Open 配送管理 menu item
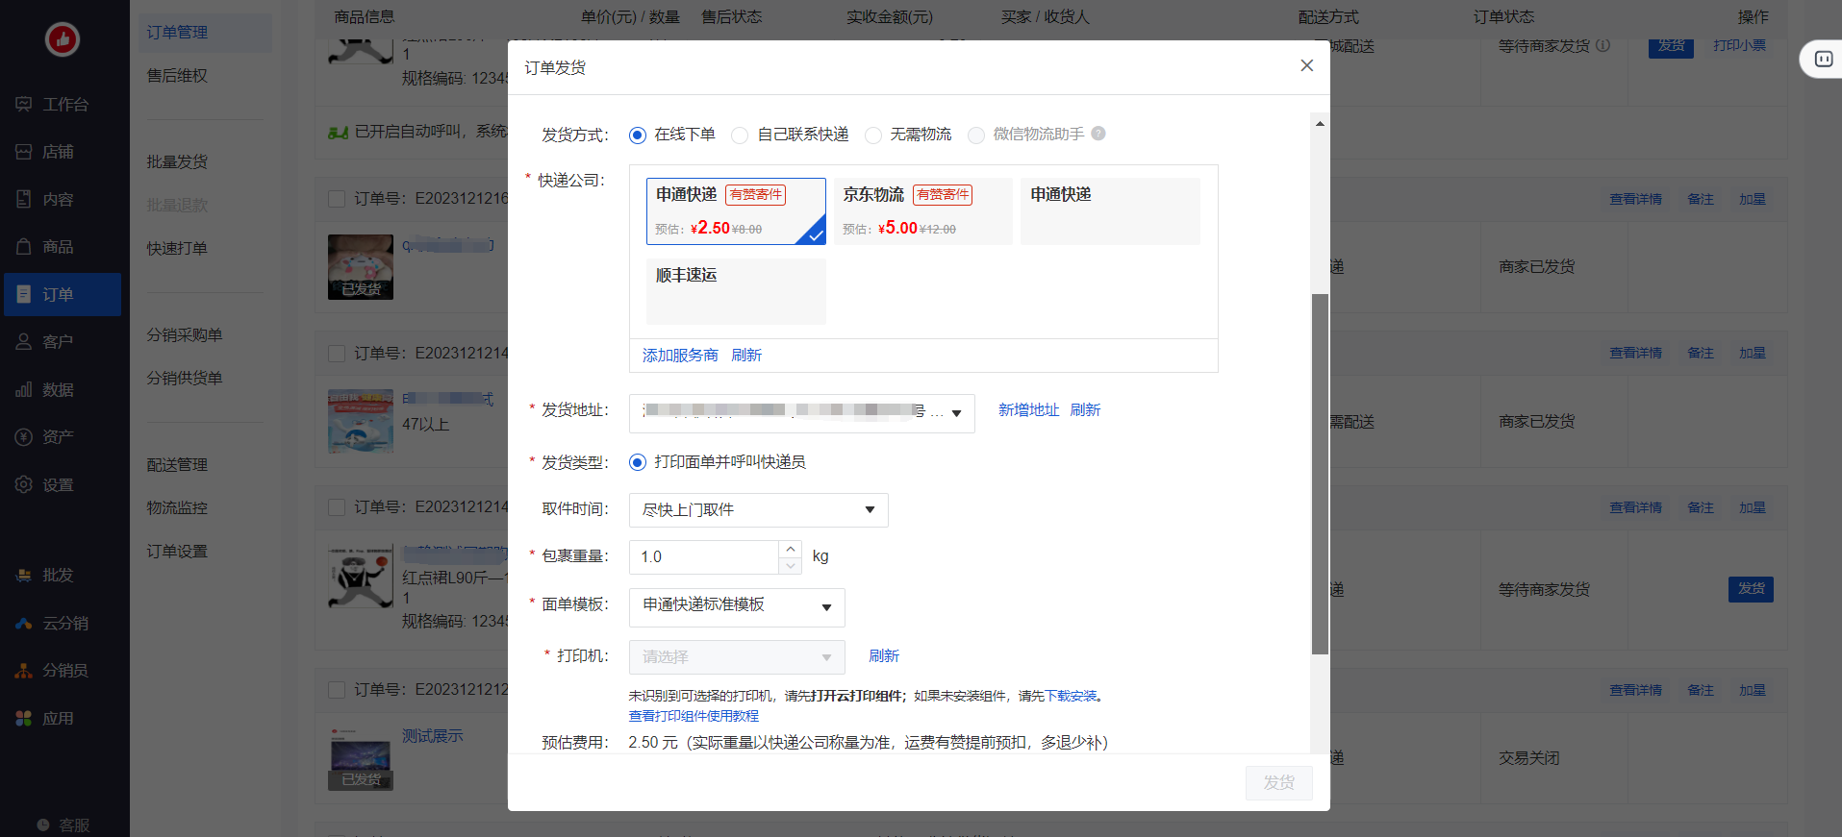 (177, 465)
